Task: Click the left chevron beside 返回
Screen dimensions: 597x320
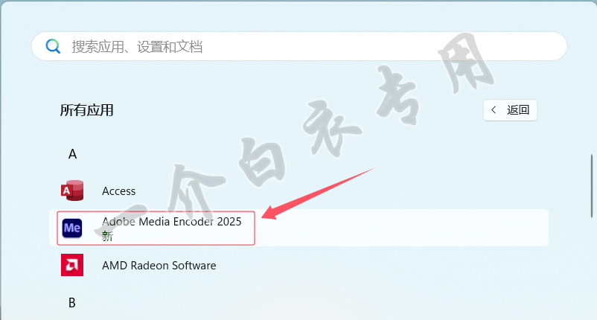Action: [x=494, y=110]
